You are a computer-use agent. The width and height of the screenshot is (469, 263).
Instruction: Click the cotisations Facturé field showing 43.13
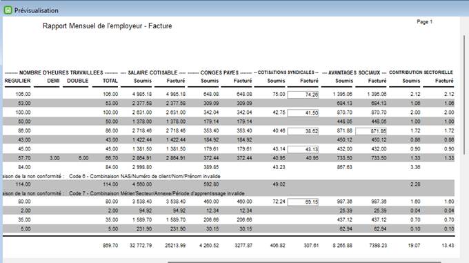303,149
